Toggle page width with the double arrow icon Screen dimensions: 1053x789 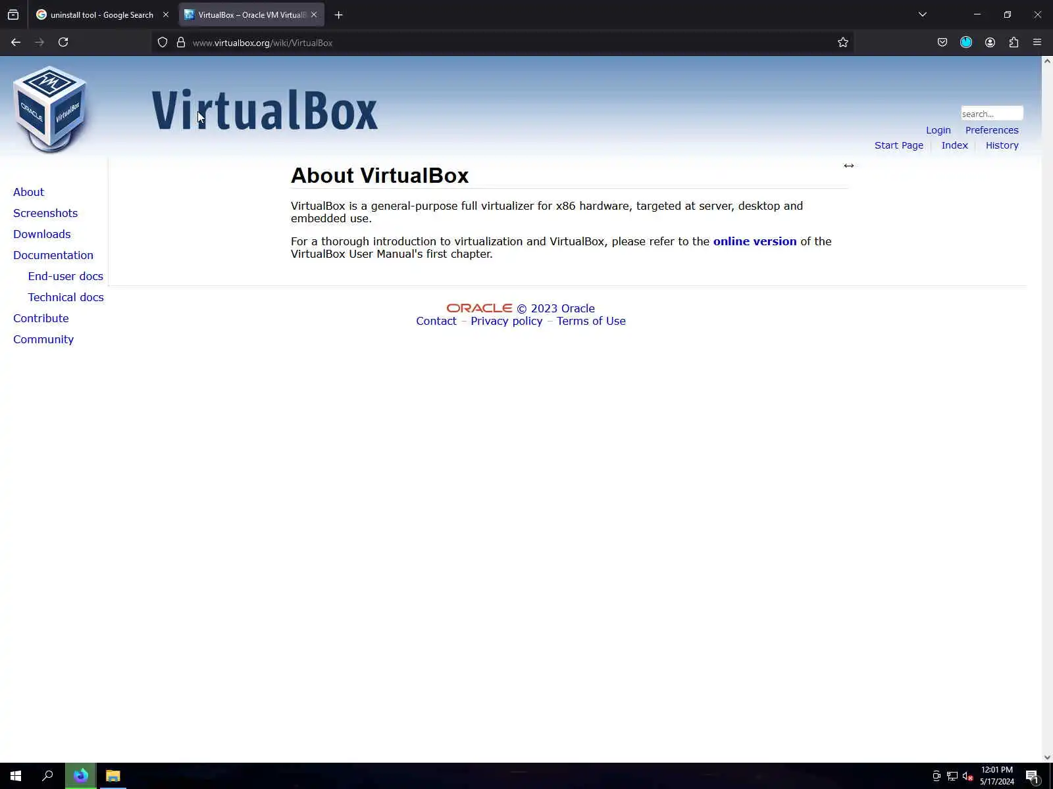(x=849, y=166)
